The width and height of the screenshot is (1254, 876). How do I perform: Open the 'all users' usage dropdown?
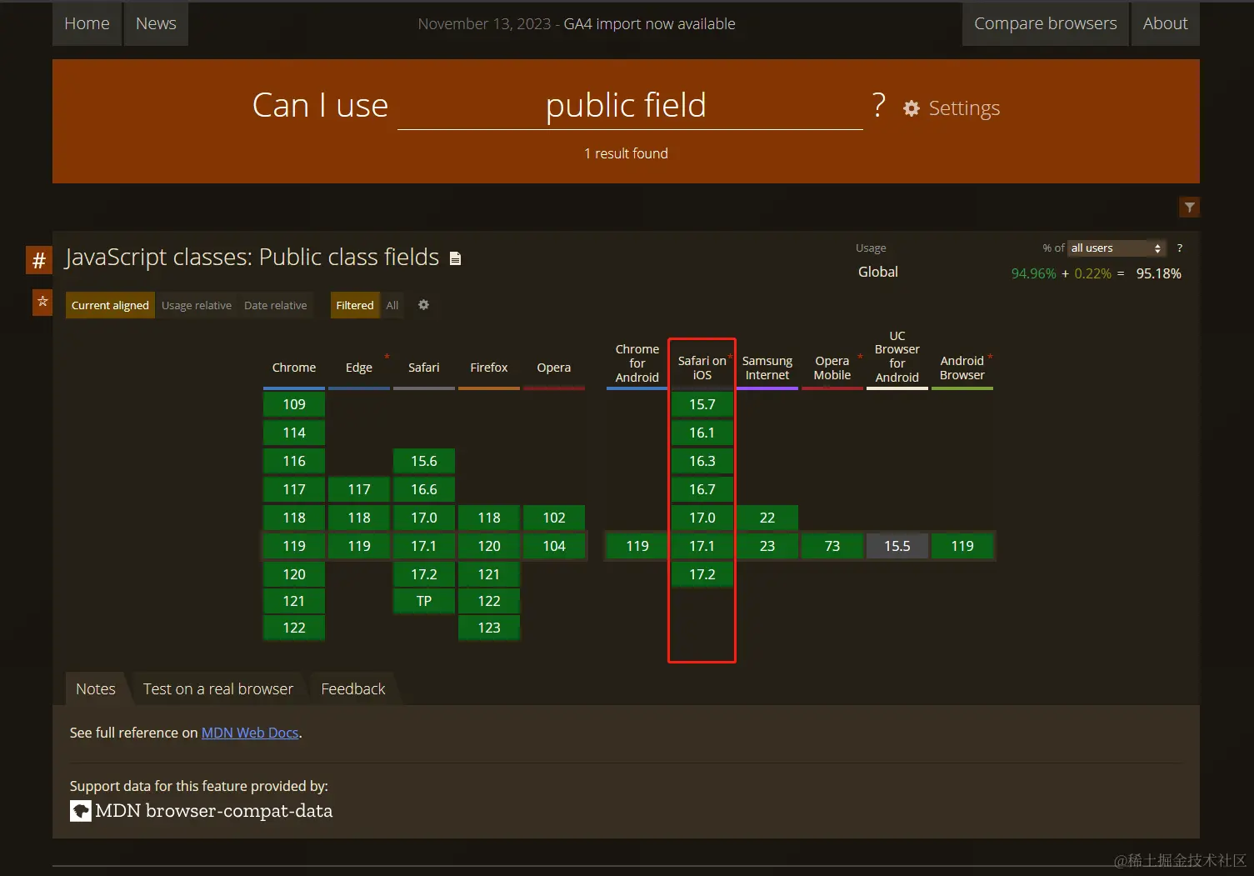coord(1116,248)
